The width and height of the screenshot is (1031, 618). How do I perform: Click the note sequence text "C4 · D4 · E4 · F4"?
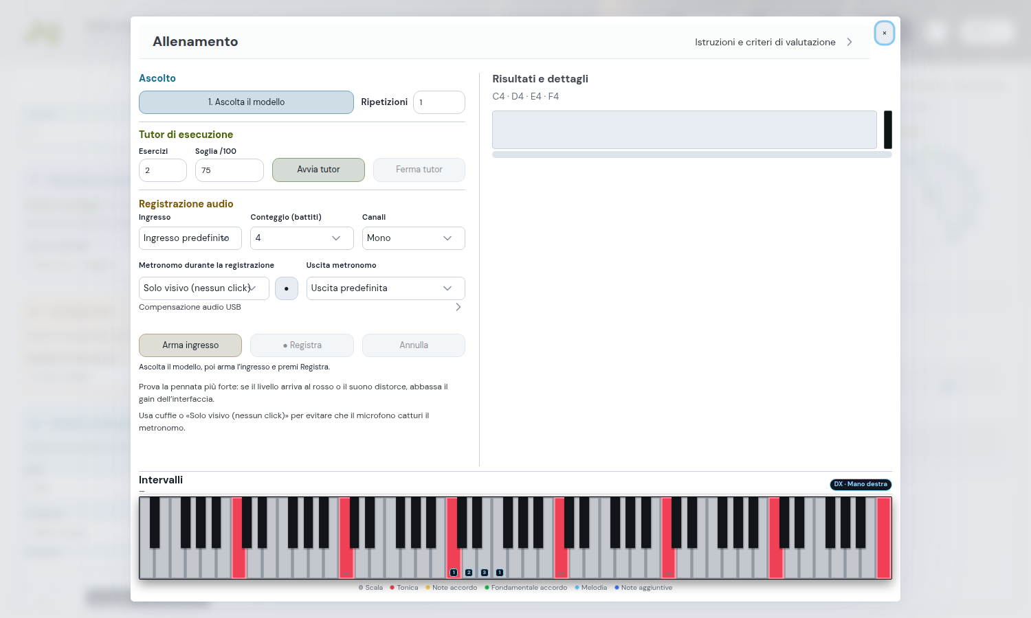click(x=526, y=97)
